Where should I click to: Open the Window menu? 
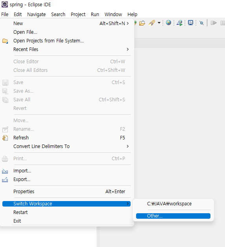pos(113,15)
